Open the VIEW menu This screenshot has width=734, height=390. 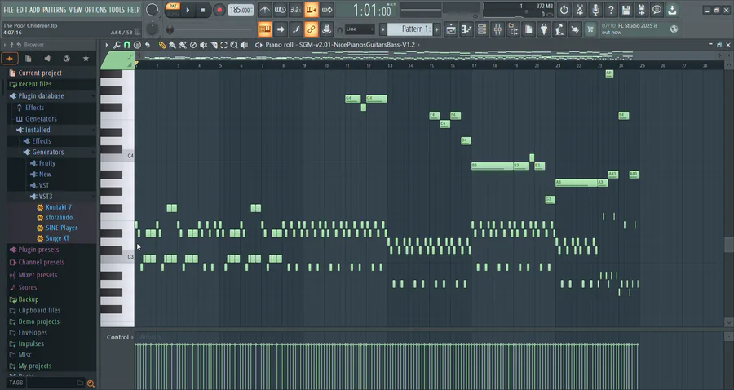[x=75, y=9]
